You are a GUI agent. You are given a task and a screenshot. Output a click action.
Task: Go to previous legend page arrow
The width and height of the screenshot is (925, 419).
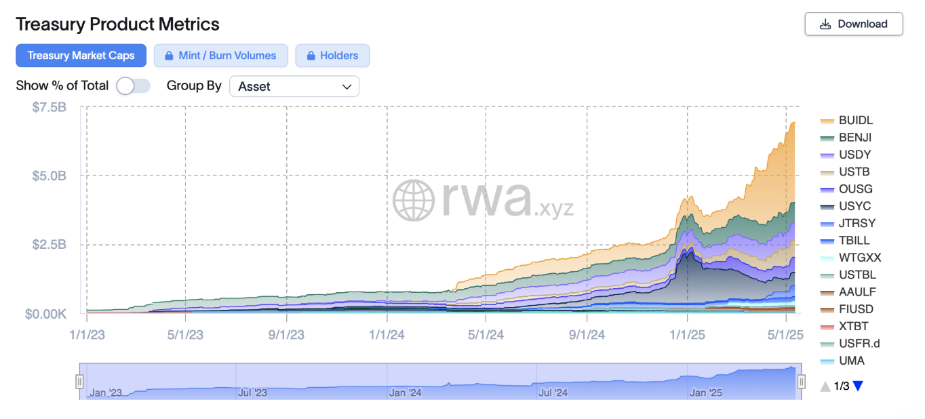825,386
